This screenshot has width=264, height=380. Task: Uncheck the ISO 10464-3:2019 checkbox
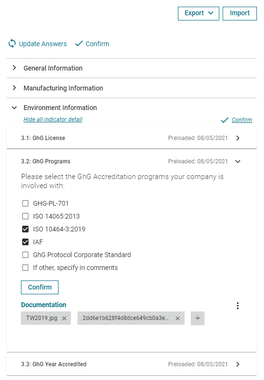[x=25, y=229]
